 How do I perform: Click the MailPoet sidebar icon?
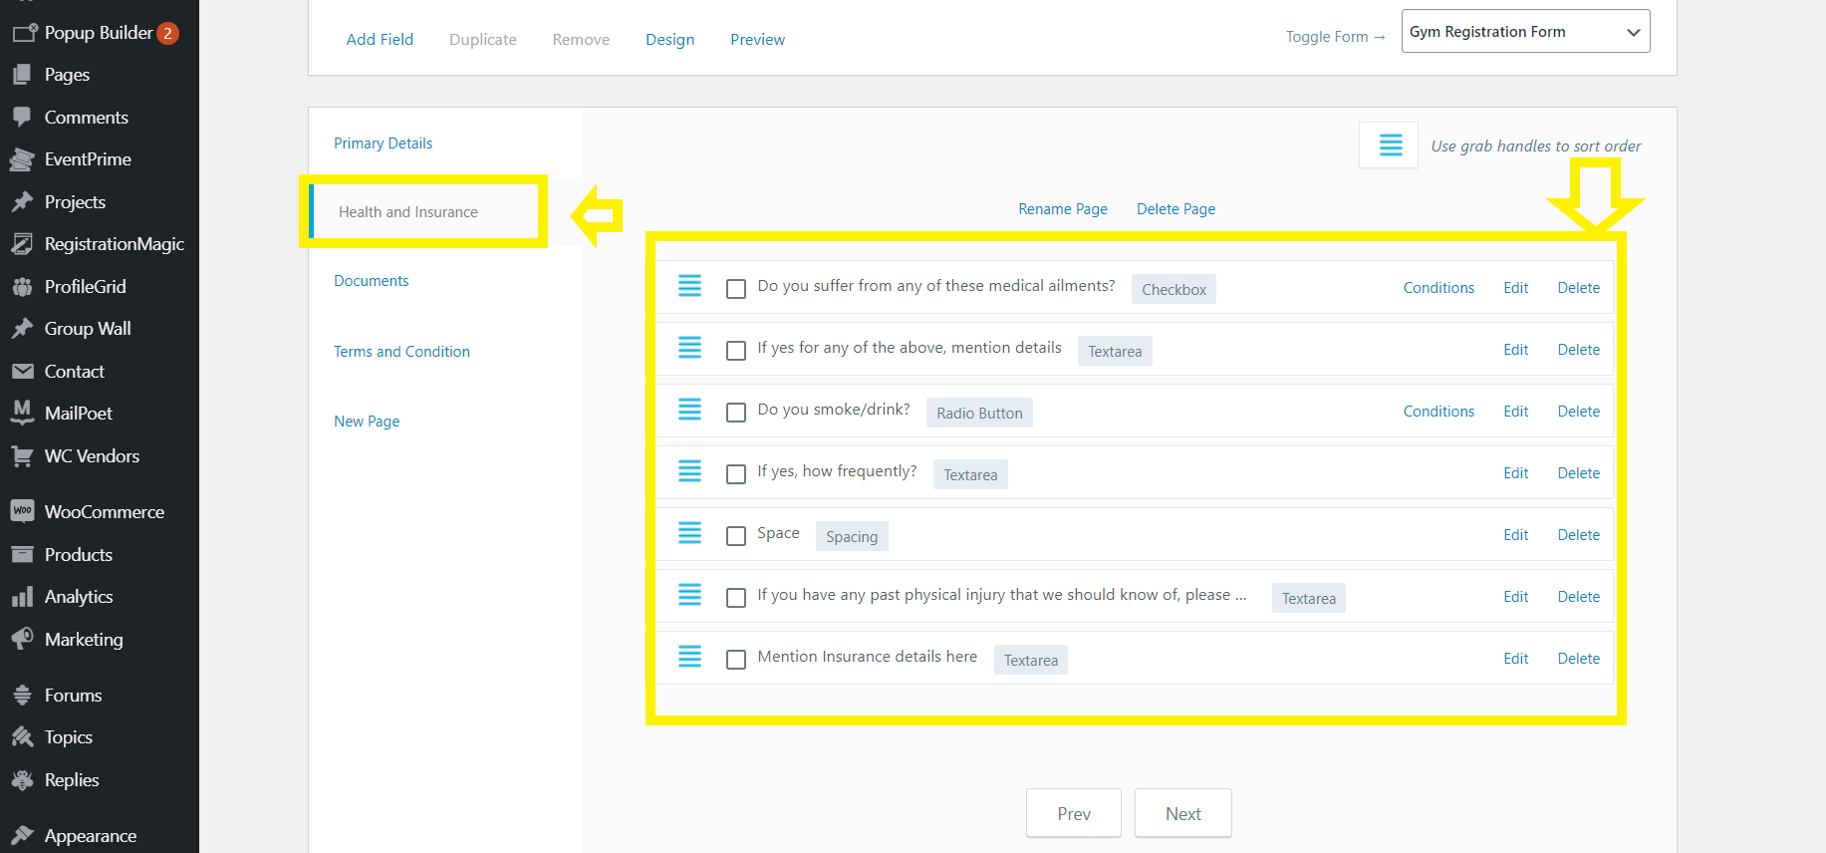click(x=22, y=413)
